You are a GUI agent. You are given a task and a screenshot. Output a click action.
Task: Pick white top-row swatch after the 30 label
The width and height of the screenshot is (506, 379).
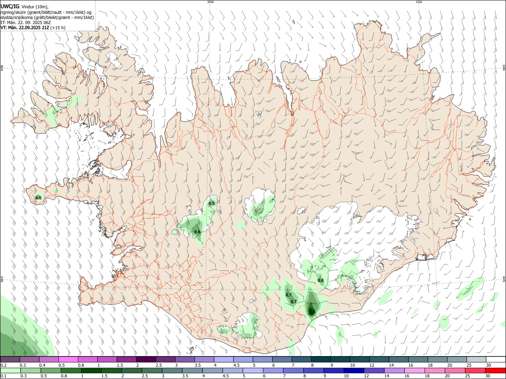[x=496, y=359]
